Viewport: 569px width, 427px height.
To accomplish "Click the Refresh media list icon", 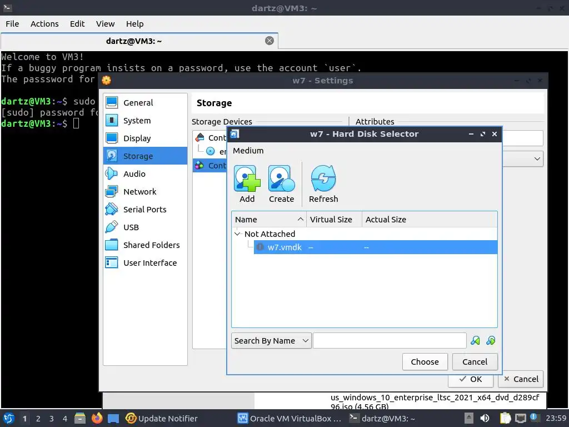I will (323, 183).
